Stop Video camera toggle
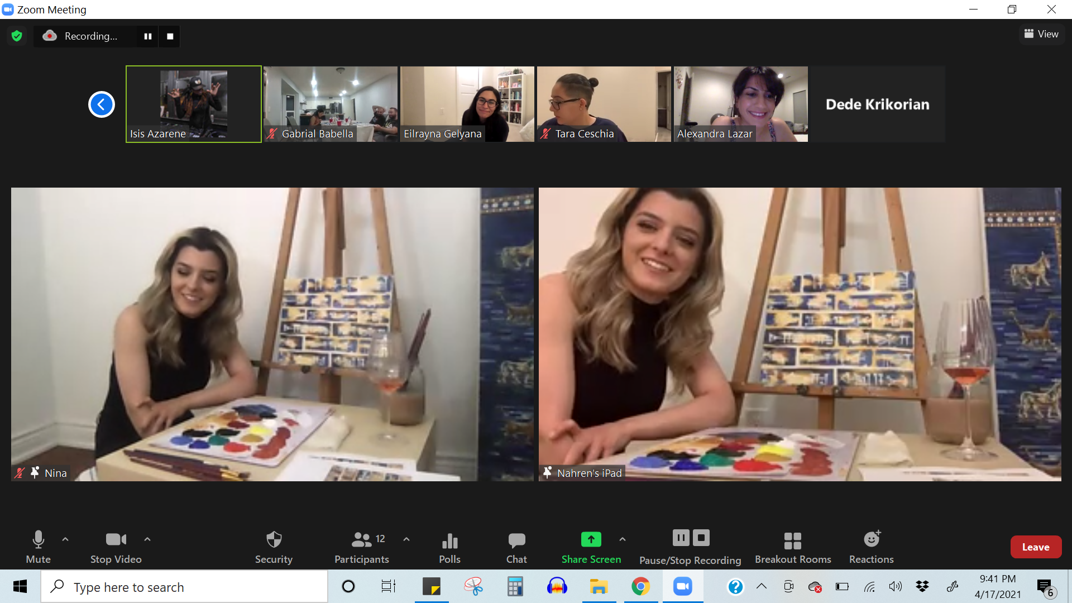Viewport: 1072px width, 603px height. point(116,547)
